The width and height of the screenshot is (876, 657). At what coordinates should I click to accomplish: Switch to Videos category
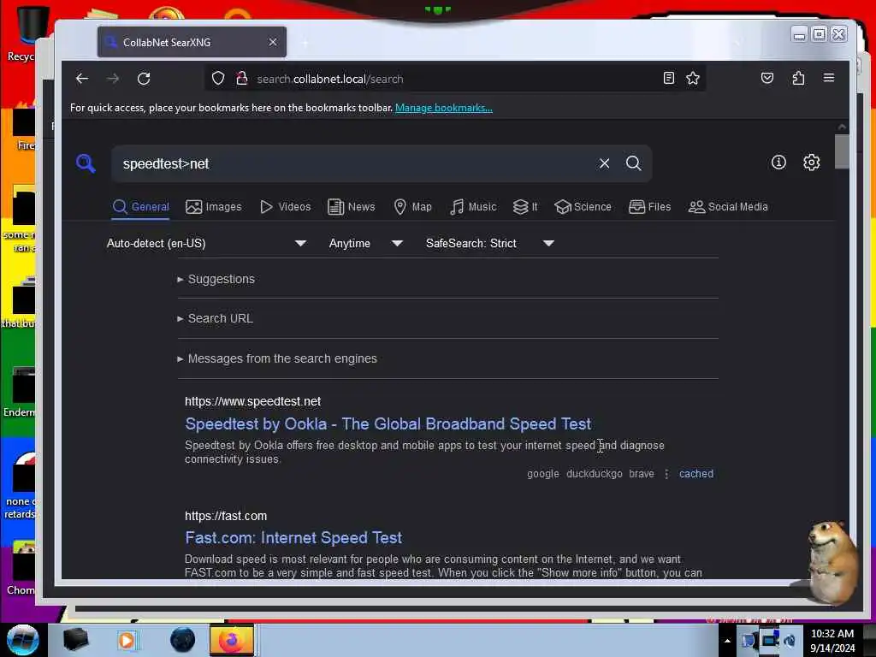(285, 207)
